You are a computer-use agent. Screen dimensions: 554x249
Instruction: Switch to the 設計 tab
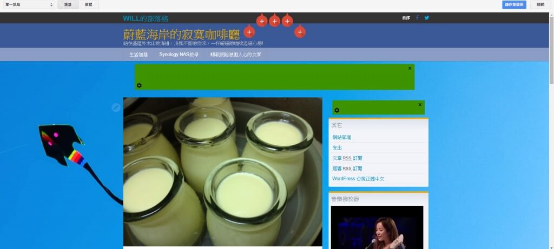tap(68, 4)
